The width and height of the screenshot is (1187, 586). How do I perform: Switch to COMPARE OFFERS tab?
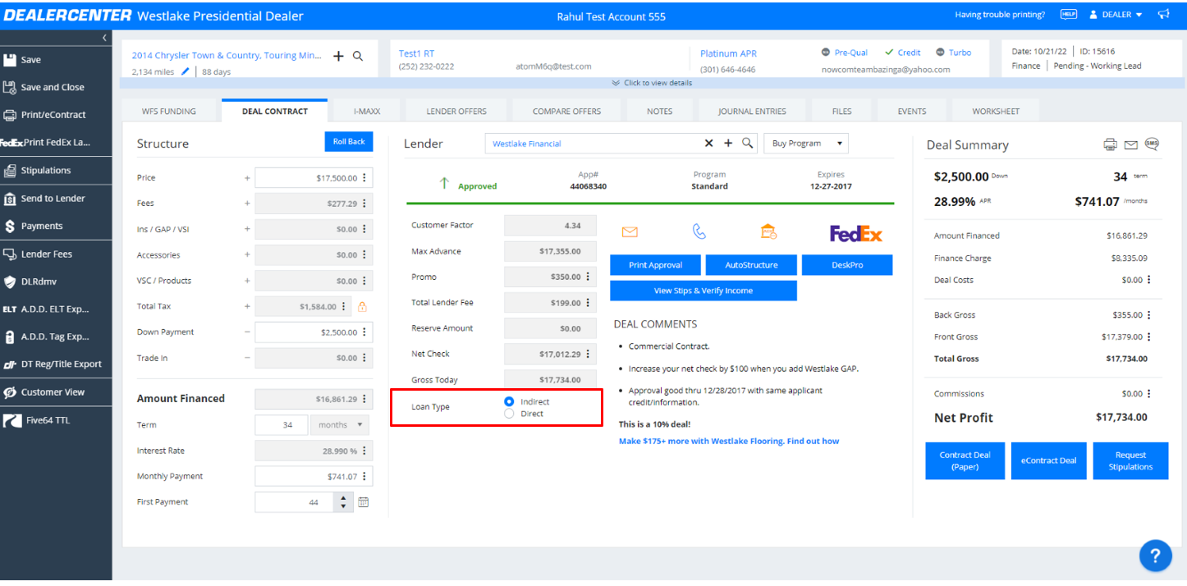tap(566, 111)
